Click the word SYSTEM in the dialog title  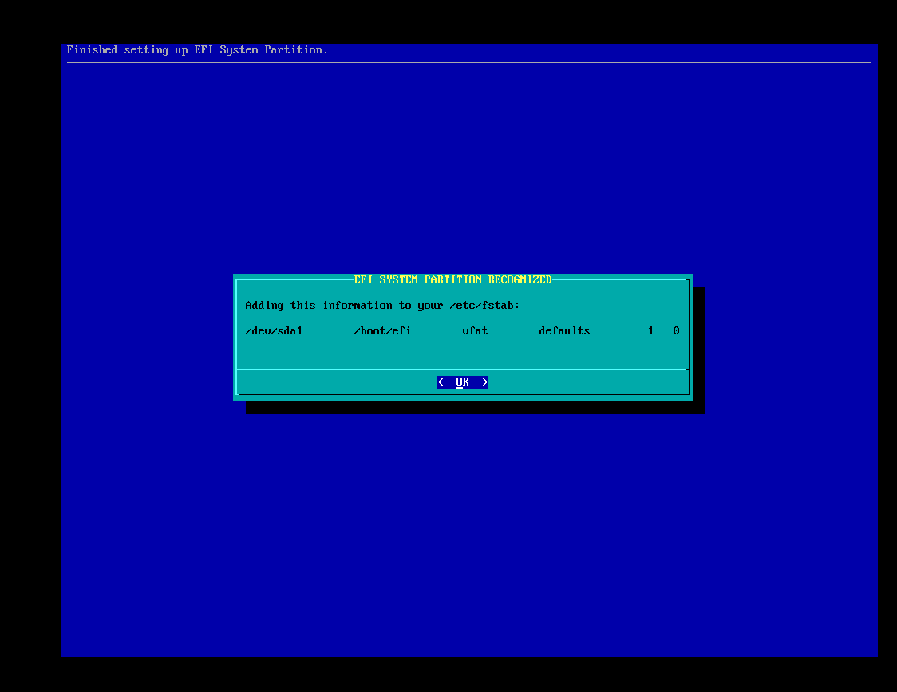pos(398,280)
